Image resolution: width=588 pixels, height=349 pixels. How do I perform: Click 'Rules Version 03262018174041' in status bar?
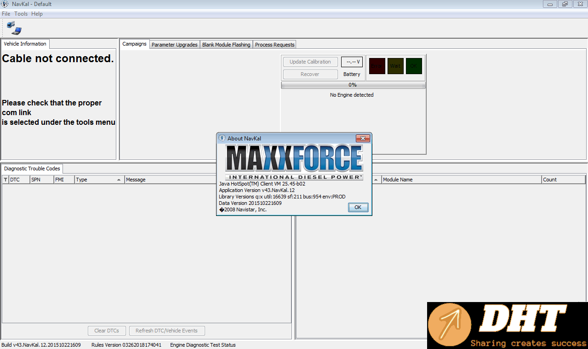126,345
